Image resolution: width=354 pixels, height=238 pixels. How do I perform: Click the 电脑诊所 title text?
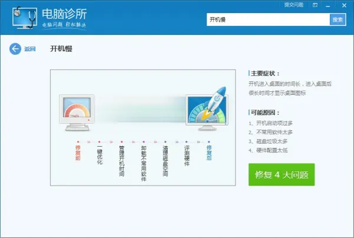64,14
